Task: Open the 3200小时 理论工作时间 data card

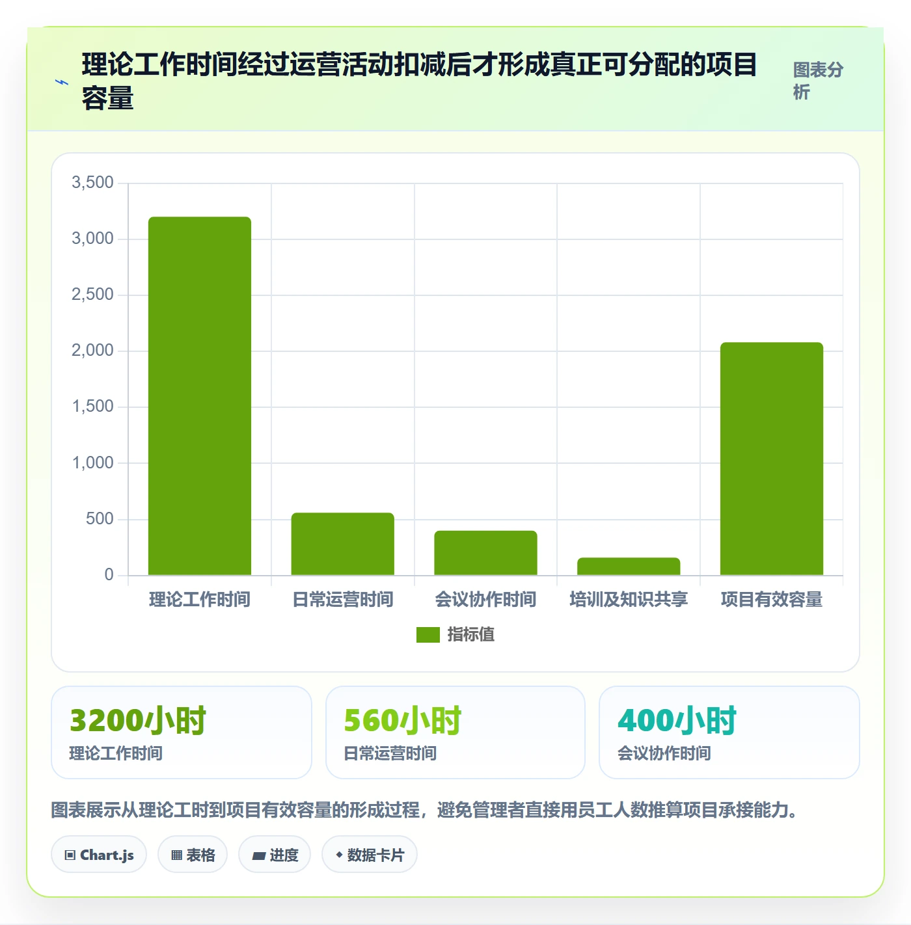Action: [x=182, y=732]
